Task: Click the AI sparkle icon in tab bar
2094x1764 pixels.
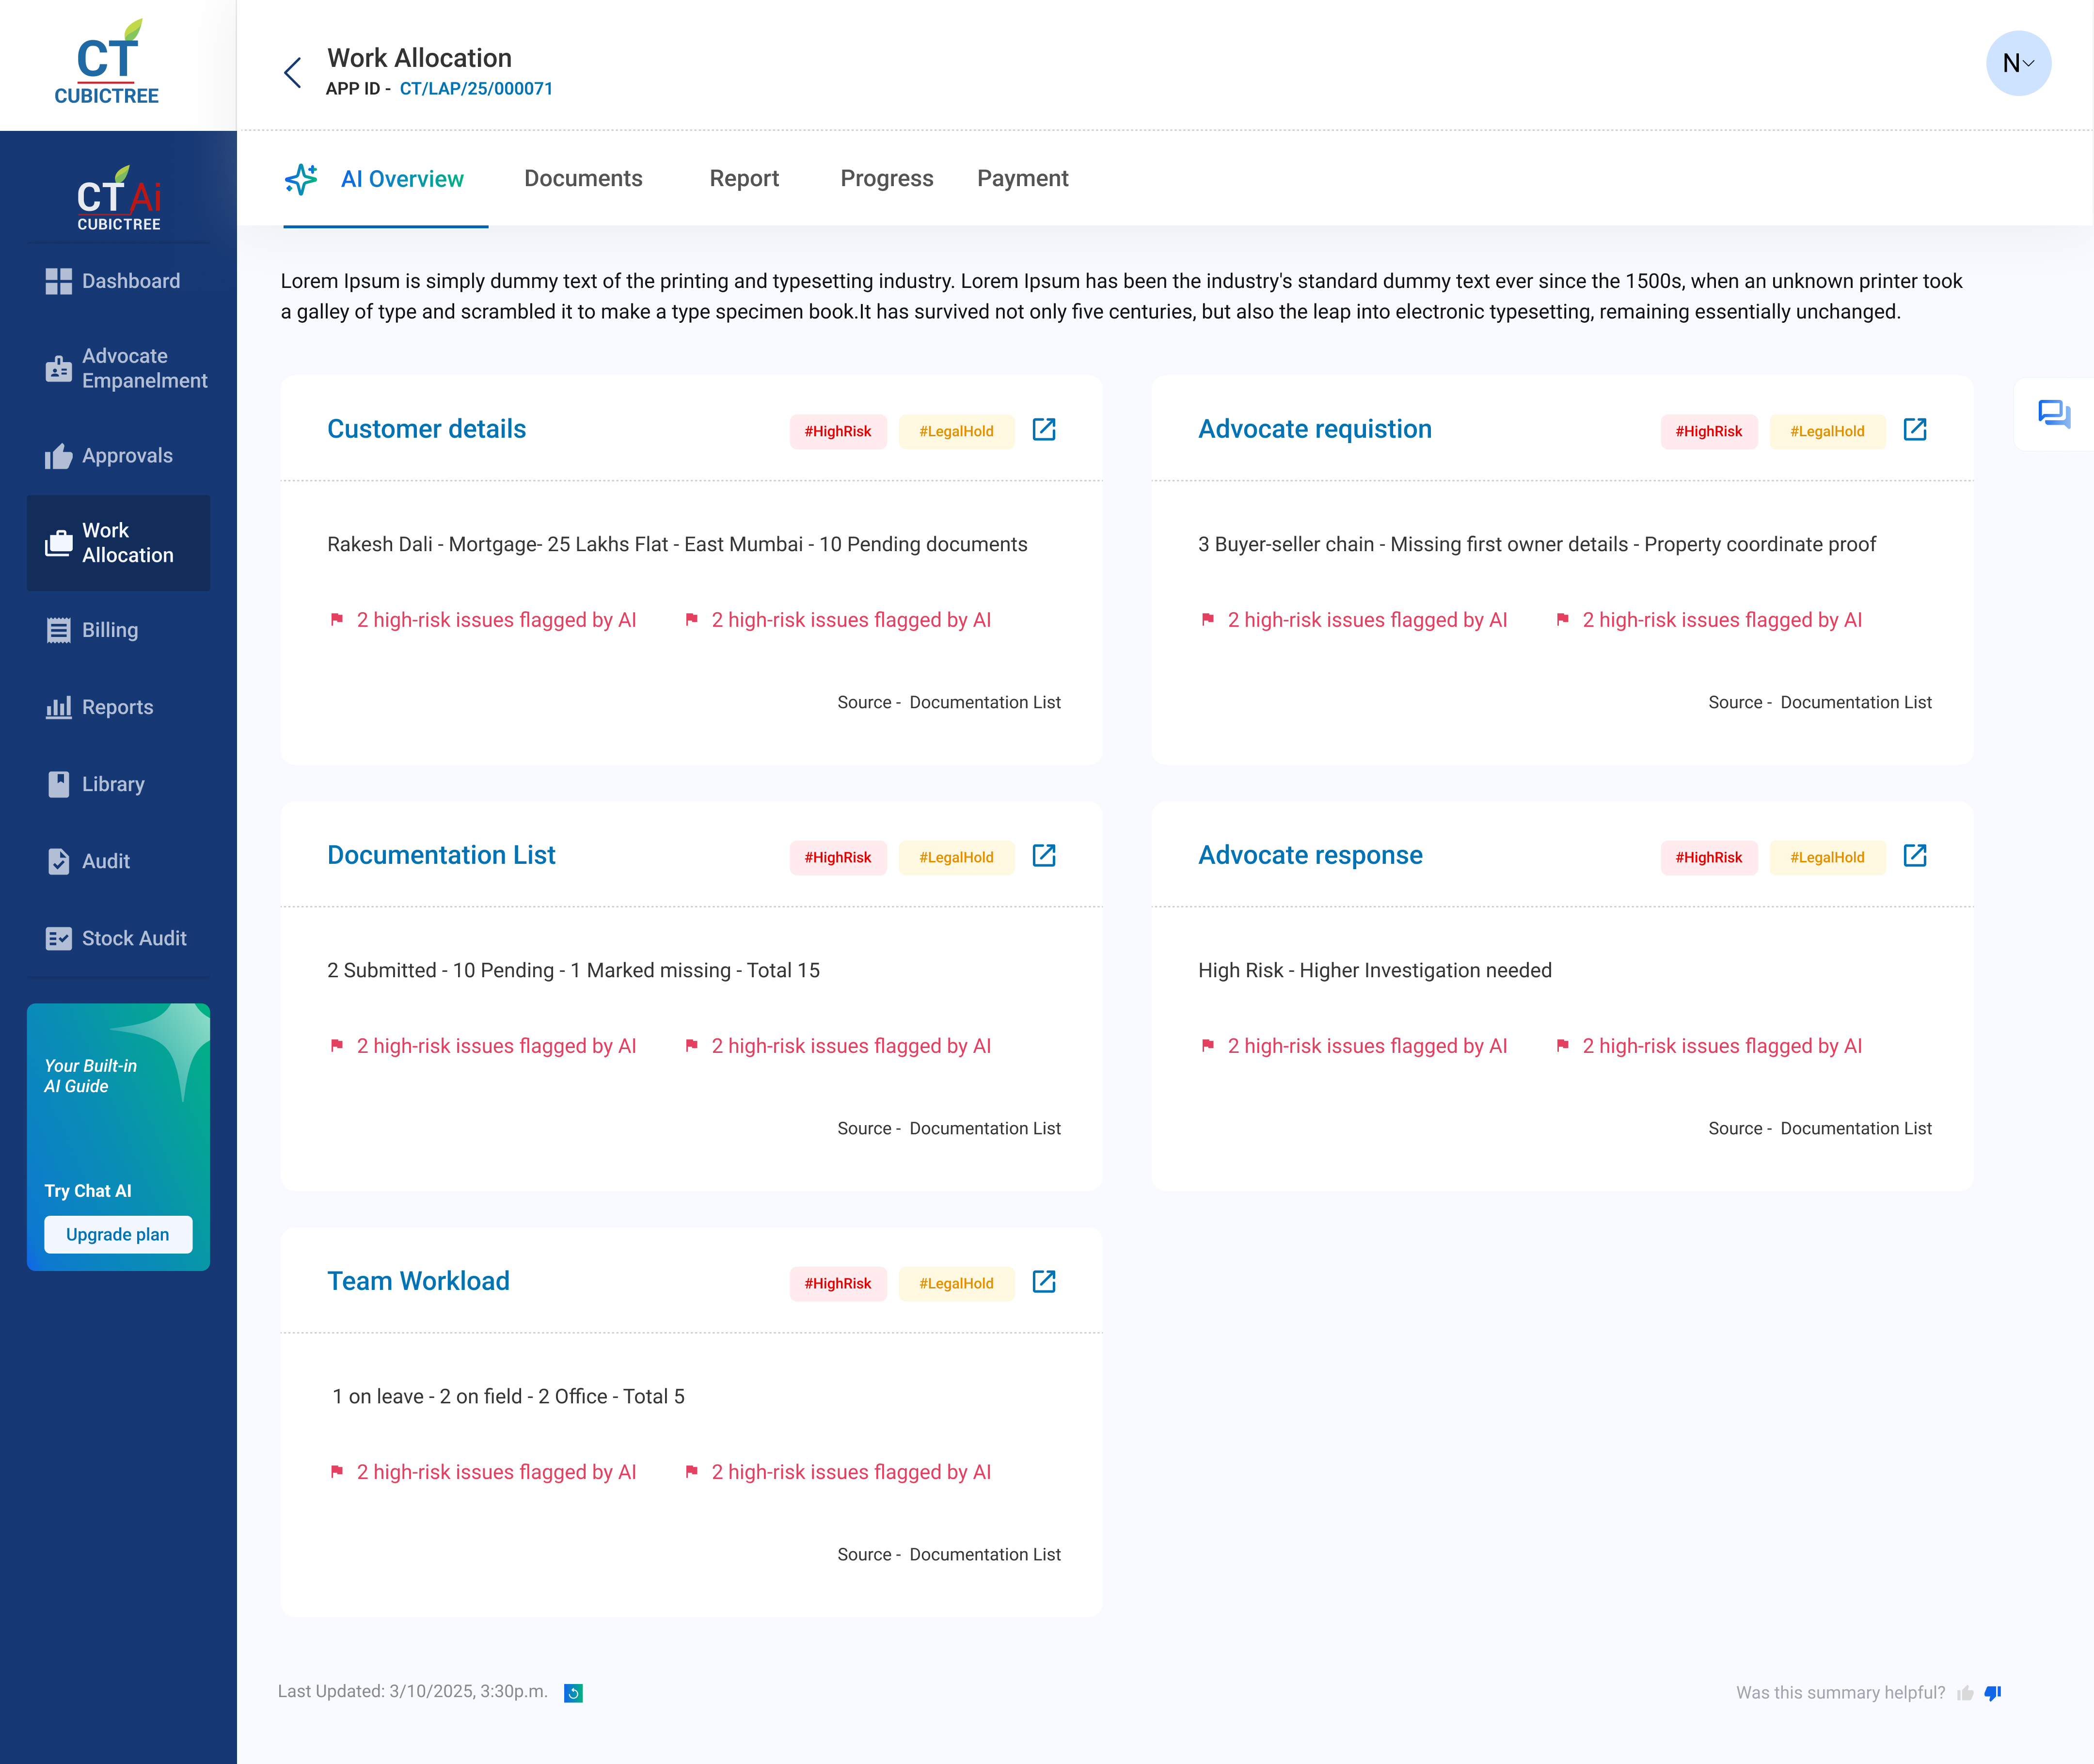Action: (301, 179)
